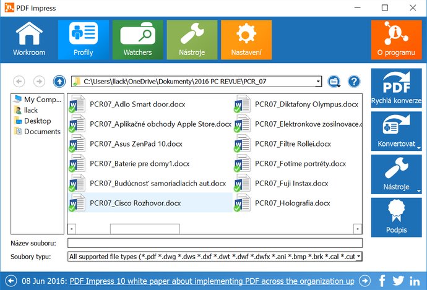Select Documents in the folder tree
Viewport: 427px width, 290px height.
coord(37,132)
